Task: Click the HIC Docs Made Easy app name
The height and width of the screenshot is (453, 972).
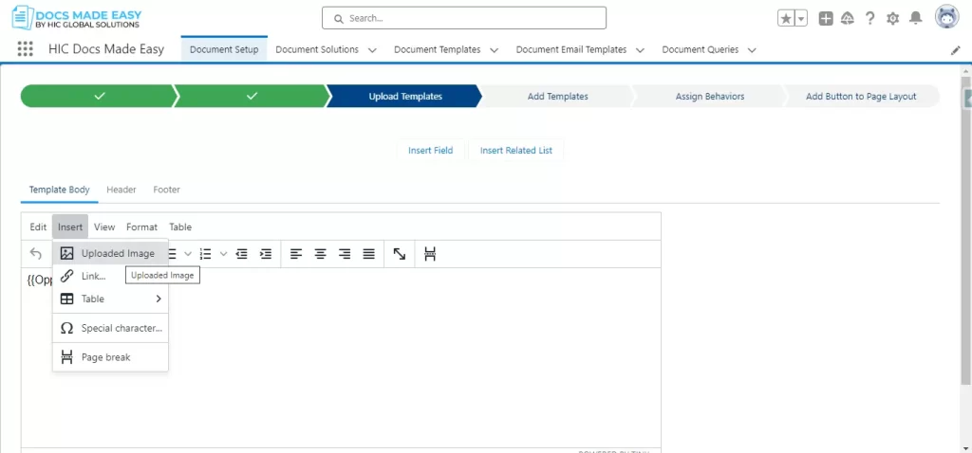Action: pos(106,49)
